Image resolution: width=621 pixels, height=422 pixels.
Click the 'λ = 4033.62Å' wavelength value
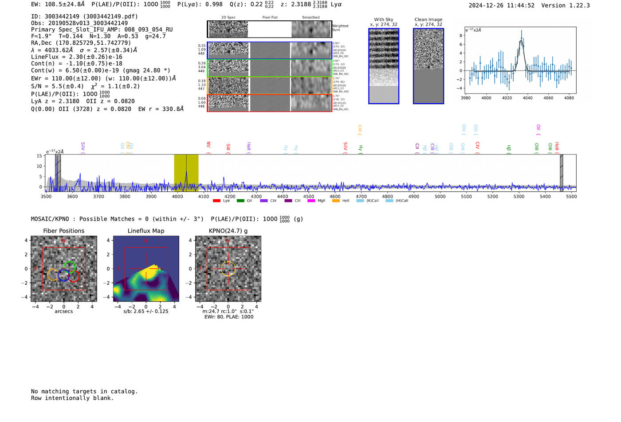52,50
